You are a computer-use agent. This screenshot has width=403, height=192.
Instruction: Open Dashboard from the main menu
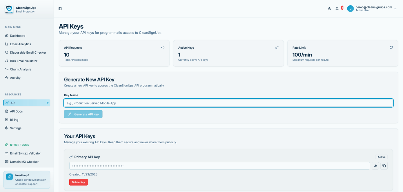click(17, 36)
